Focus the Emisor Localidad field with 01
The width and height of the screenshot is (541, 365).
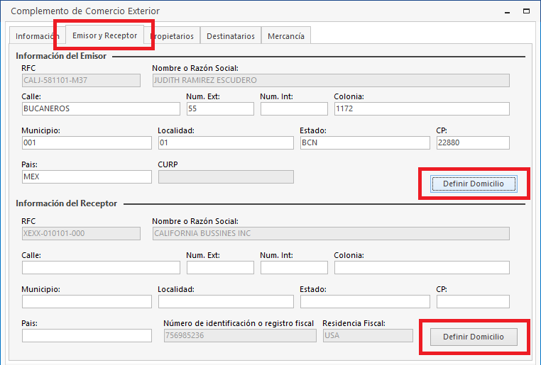click(x=225, y=143)
